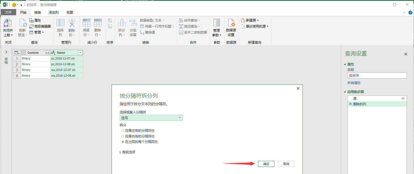Click the Choose Columns (选择列) icon

pyautogui.click(x=60, y=23)
